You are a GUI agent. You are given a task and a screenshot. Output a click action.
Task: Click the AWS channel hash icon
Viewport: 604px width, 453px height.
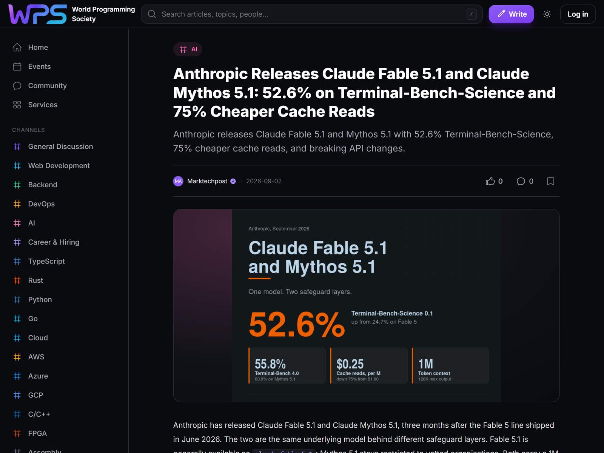17,357
